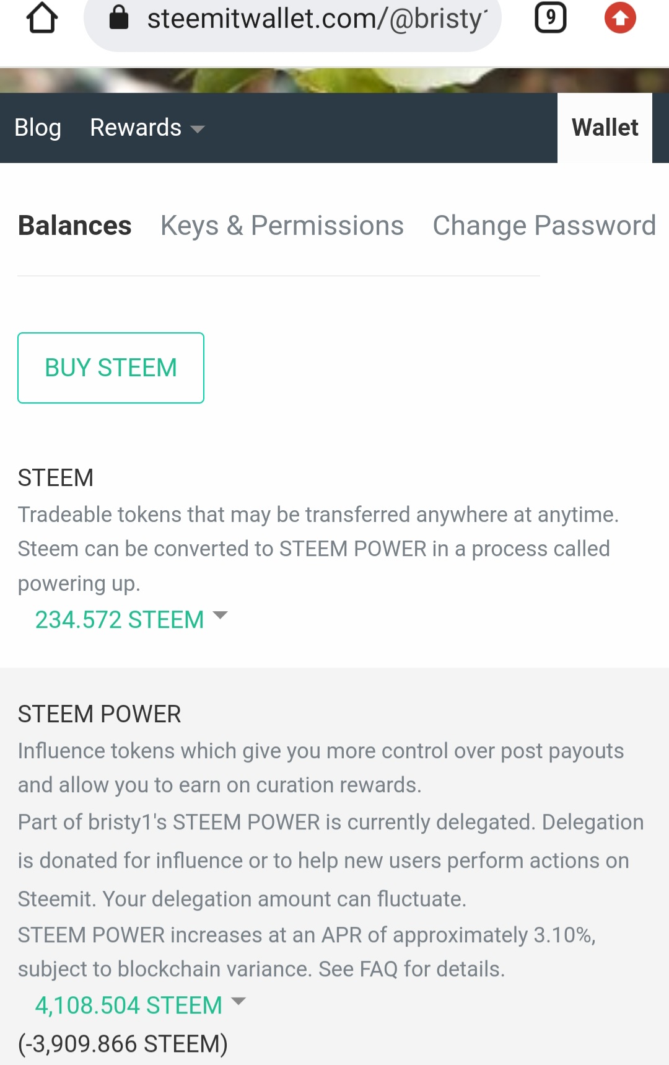Tap the padlock site security icon
This screenshot has width=669, height=1065.
point(118,18)
